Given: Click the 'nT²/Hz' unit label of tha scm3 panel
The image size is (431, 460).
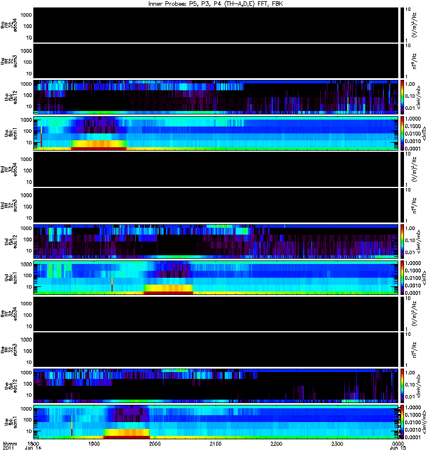Looking at the screenshot, I should pos(414,61).
